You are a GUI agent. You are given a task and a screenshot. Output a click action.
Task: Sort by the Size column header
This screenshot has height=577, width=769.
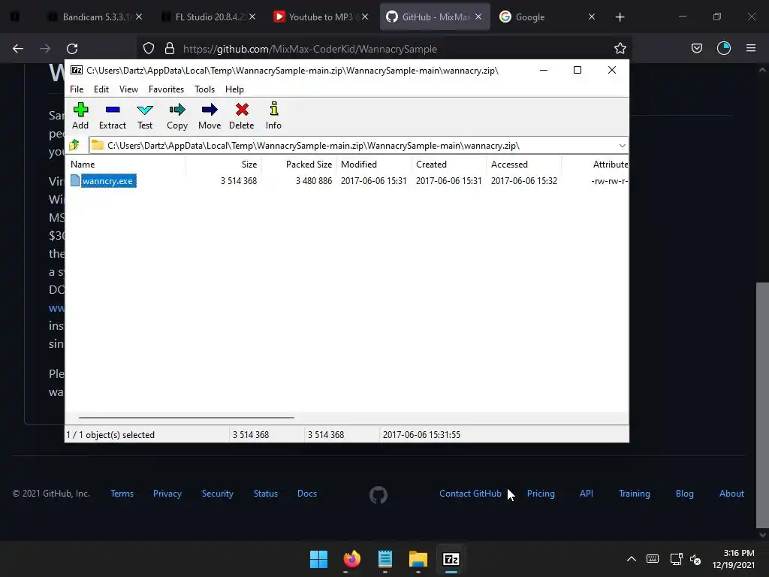(x=223, y=165)
